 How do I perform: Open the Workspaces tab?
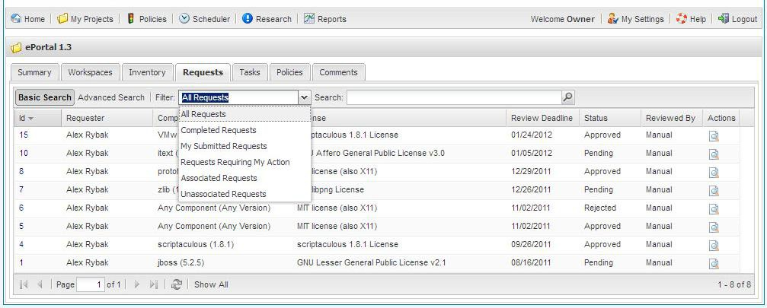click(x=90, y=72)
